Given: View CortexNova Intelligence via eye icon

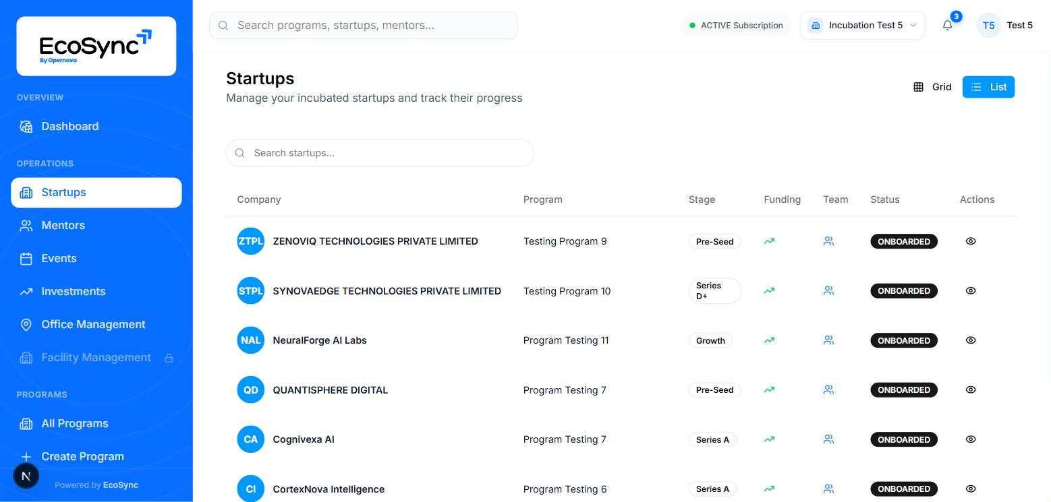Looking at the screenshot, I should [971, 489].
